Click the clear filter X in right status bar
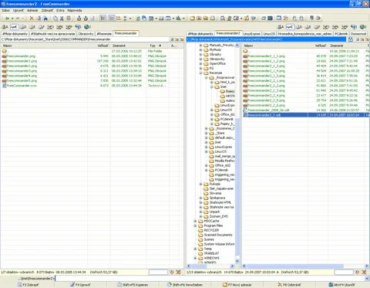The image size is (370, 288). click(364, 272)
